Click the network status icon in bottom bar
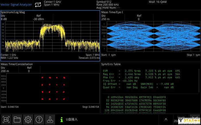 pyautogui.click(x=165, y=119)
